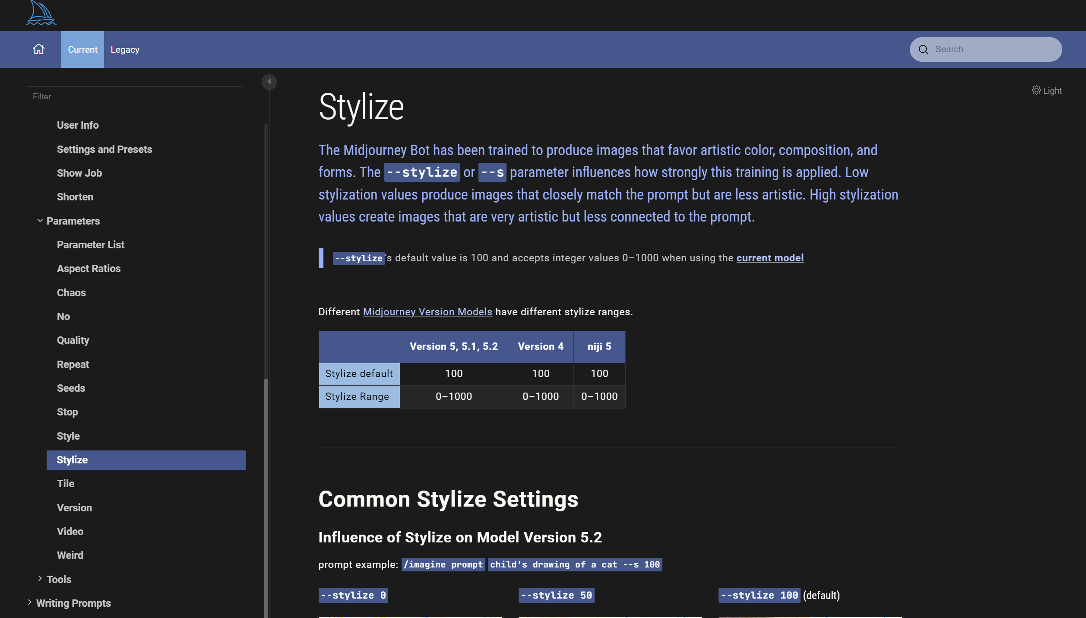Viewport: 1086px width, 618px height.
Task: Open the Midjourney Version Models link
Action: [427, 312]
